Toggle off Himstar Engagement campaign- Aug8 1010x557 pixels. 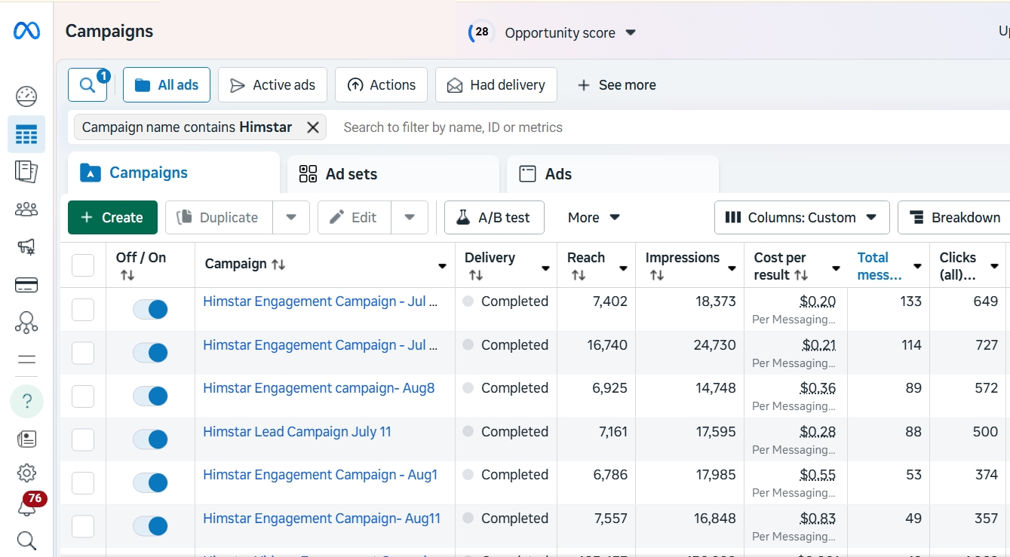coord(150,396)
